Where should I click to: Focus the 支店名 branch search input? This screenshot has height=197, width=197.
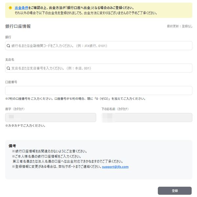point(98,68)
